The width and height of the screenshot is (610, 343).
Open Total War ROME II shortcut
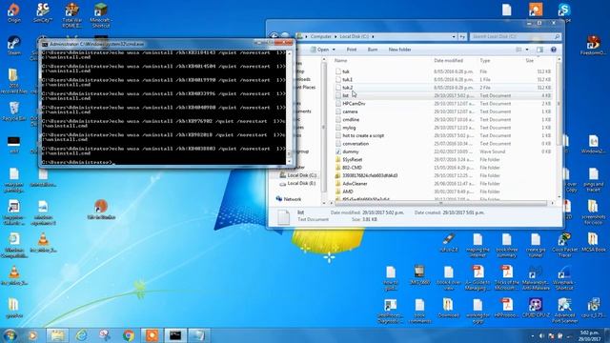[72, 15]
